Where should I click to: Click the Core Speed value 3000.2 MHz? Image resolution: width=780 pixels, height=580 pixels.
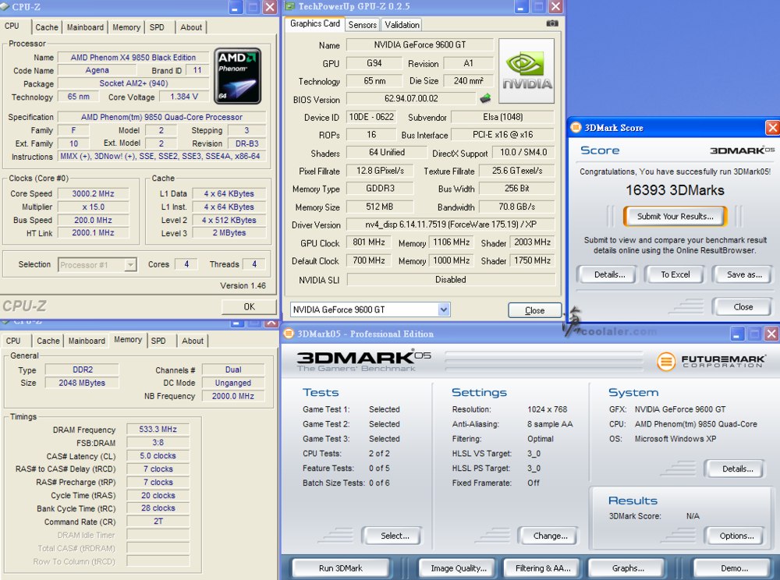pos(93,193)
